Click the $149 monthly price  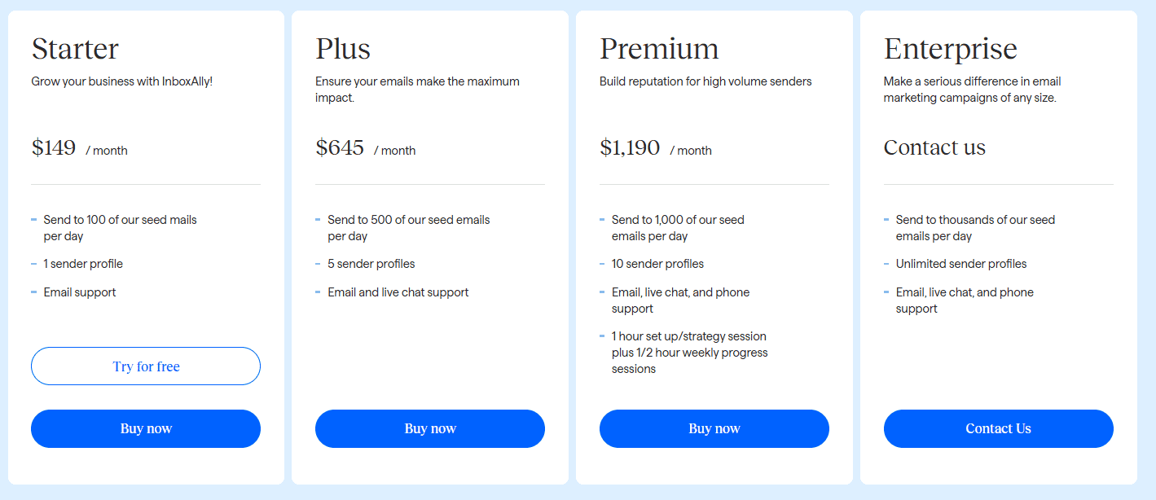[x=54, y=148]
